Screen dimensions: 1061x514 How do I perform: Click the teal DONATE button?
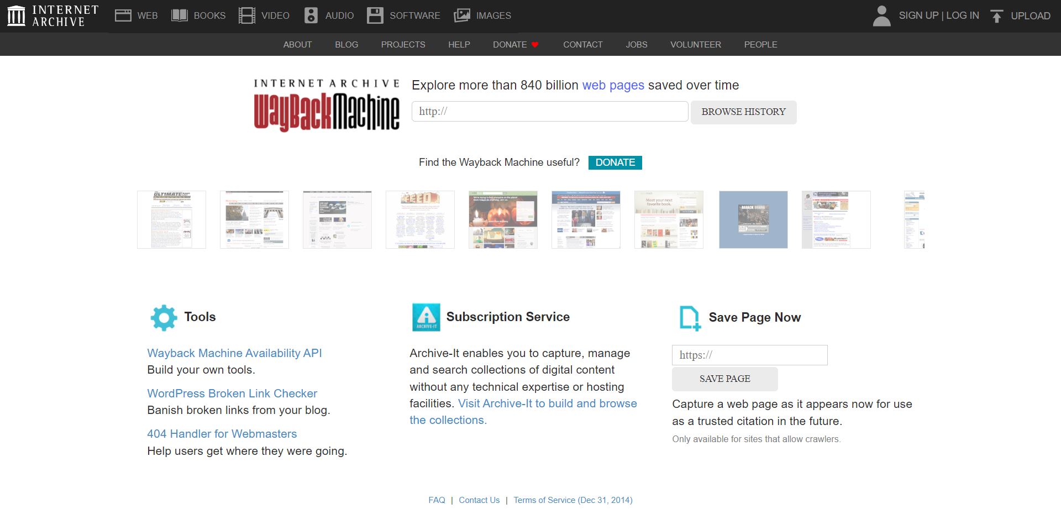point(615,162)
